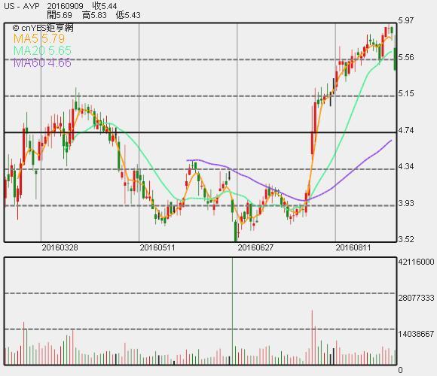Click the MA60 4.66 legend label

coord(42,63)
